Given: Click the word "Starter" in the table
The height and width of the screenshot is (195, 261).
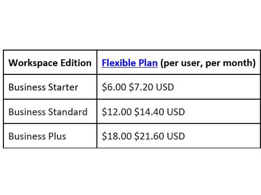Looking at the screenshot, I should 63,88.
